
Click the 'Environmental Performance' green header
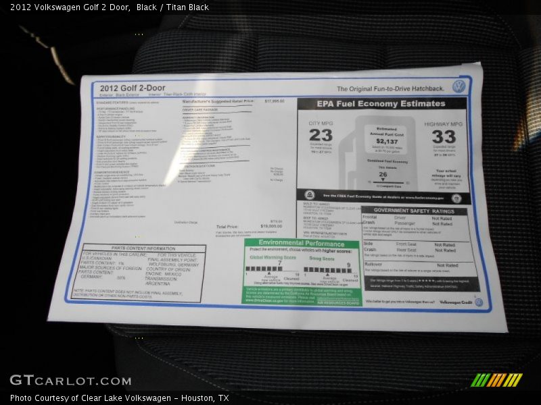click(x=301, y=243)
